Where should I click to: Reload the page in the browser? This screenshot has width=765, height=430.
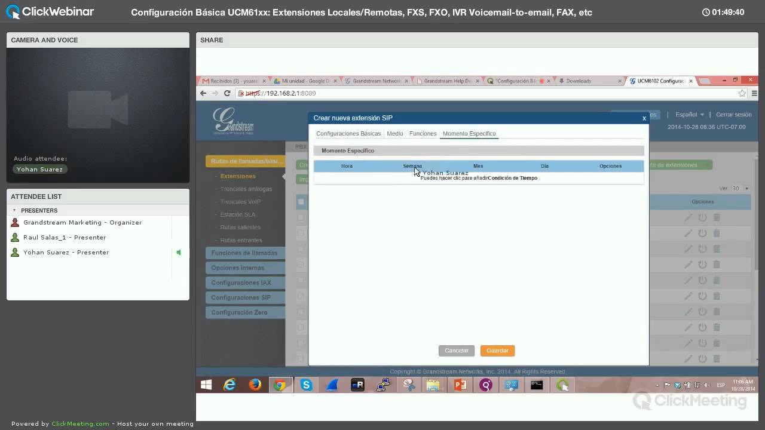coord(227,93)
